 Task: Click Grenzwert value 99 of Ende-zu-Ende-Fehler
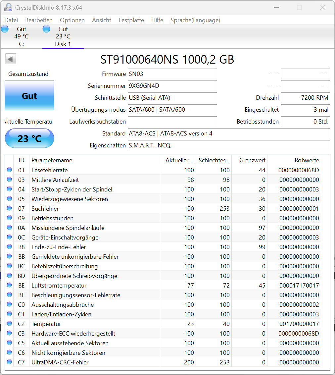pos(262,247)
